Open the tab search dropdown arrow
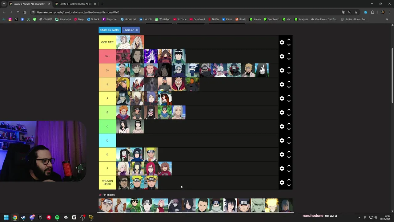Image resolution: width=394 pixels, height=222 pixels. click(x=4, y=4)
